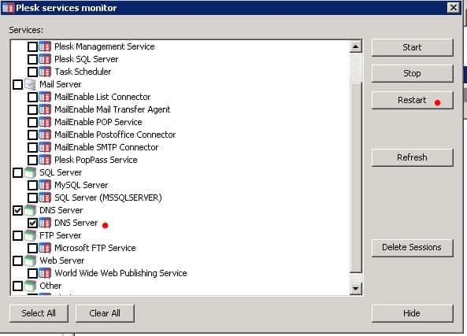The height and width of the screenshot is (336, 467).
Task: Restart the selected services
Action: [412, 100]
